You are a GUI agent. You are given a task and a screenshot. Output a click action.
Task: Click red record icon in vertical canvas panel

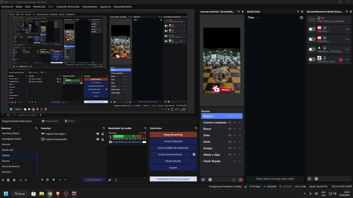pos(240,180)
